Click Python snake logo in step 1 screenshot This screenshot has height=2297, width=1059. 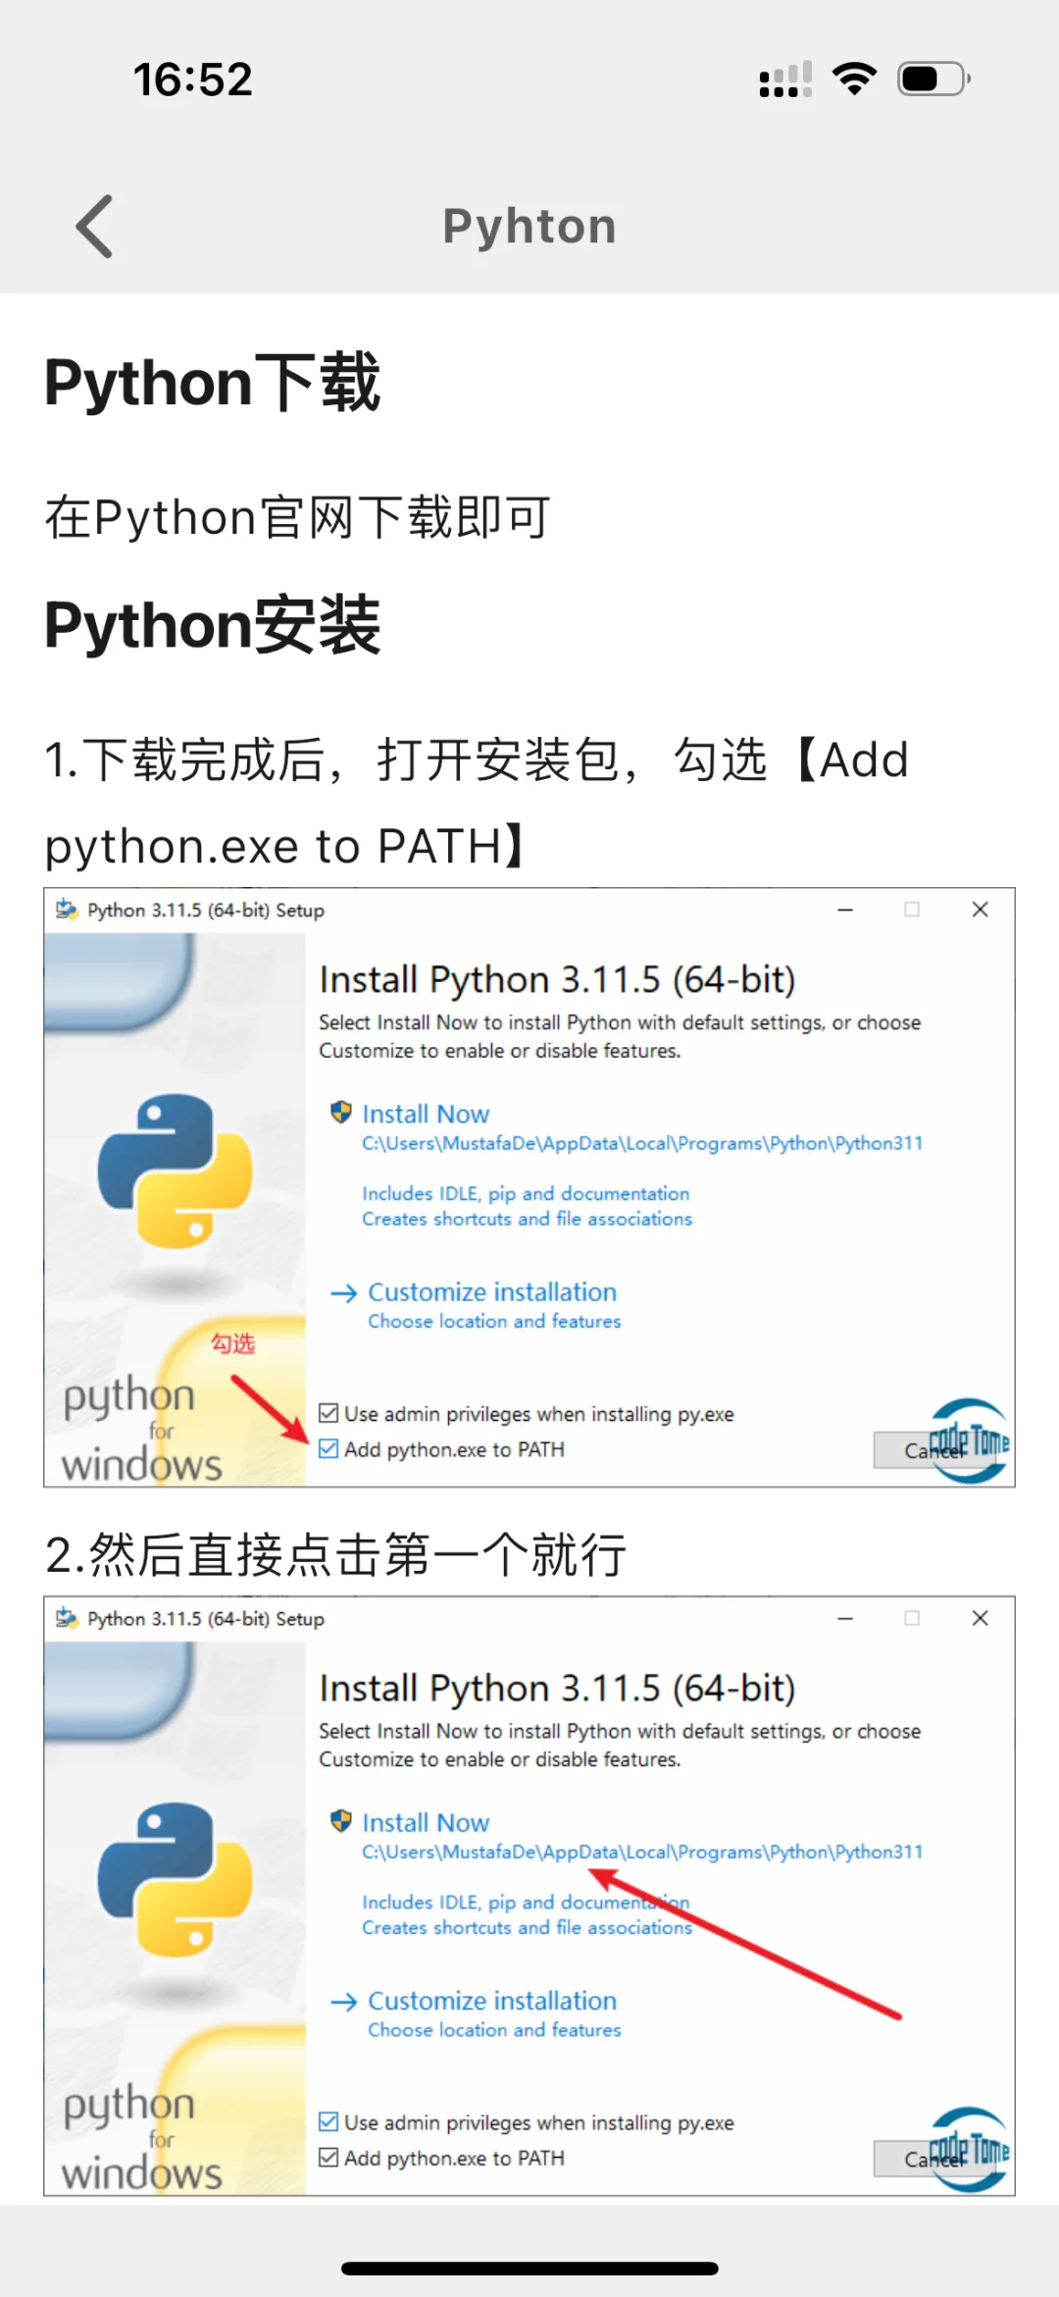pyautogui.click(x=176, y=1171)
